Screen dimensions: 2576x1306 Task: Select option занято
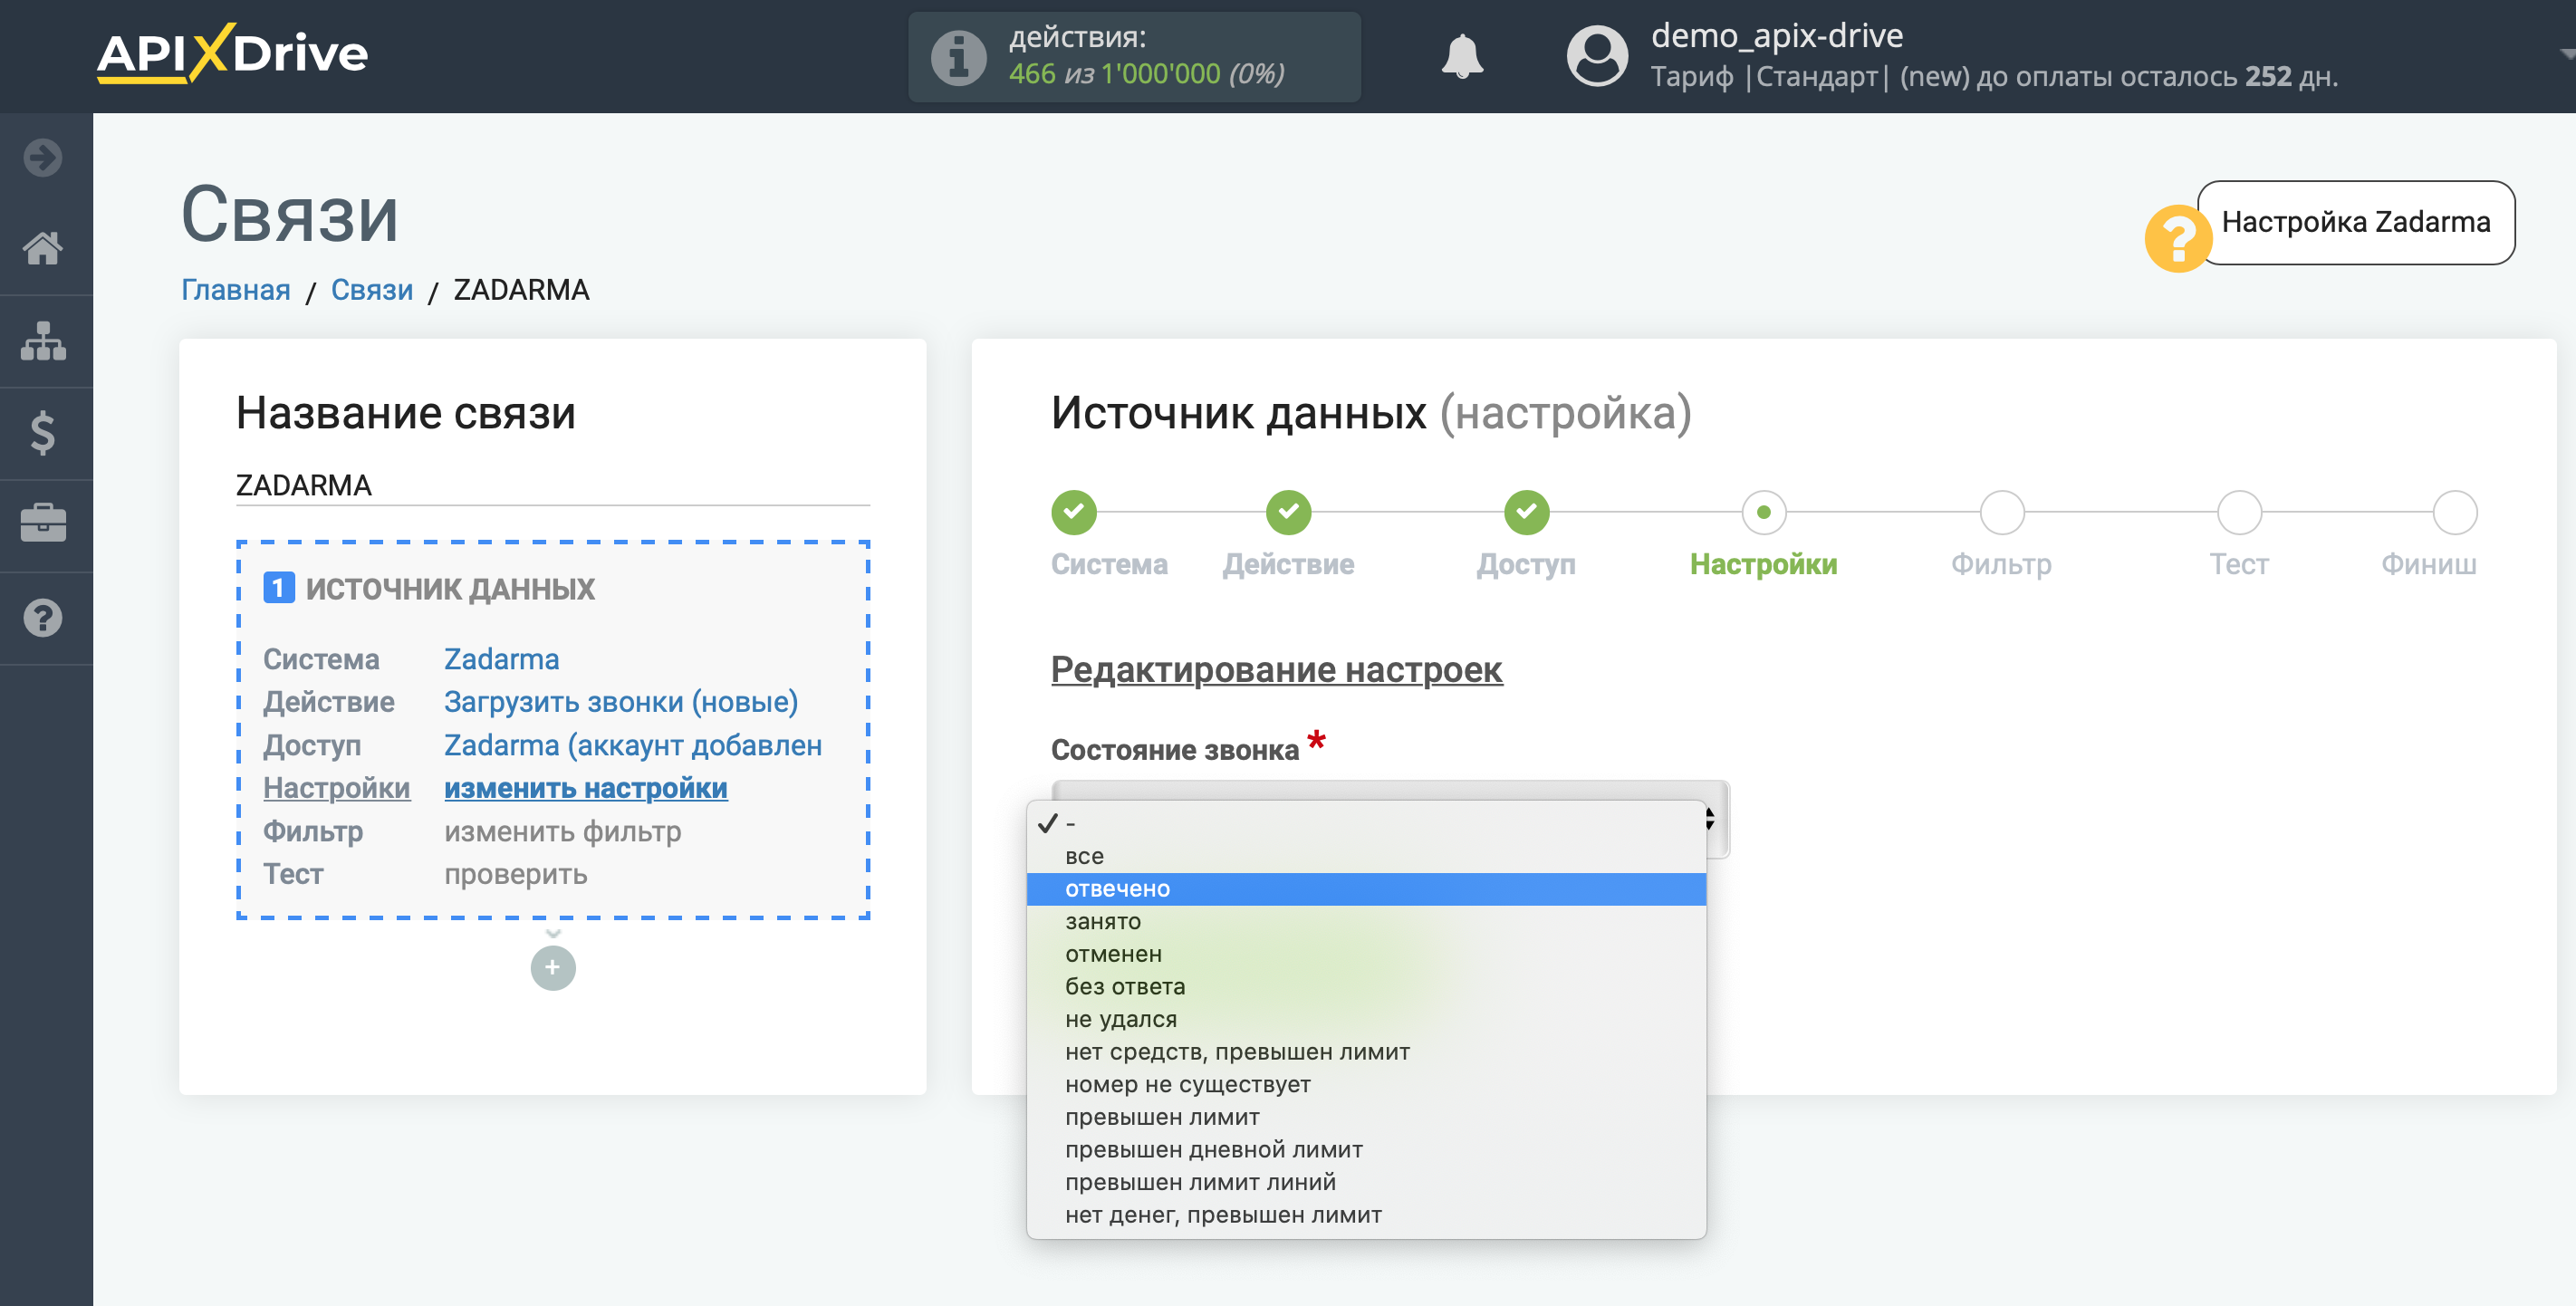(x=1366, y=921)
